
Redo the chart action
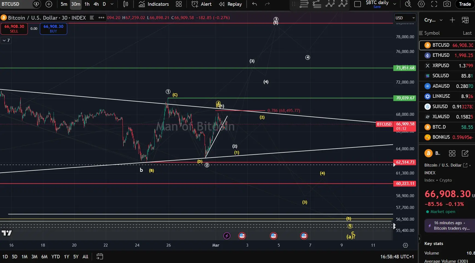[267, 4]
